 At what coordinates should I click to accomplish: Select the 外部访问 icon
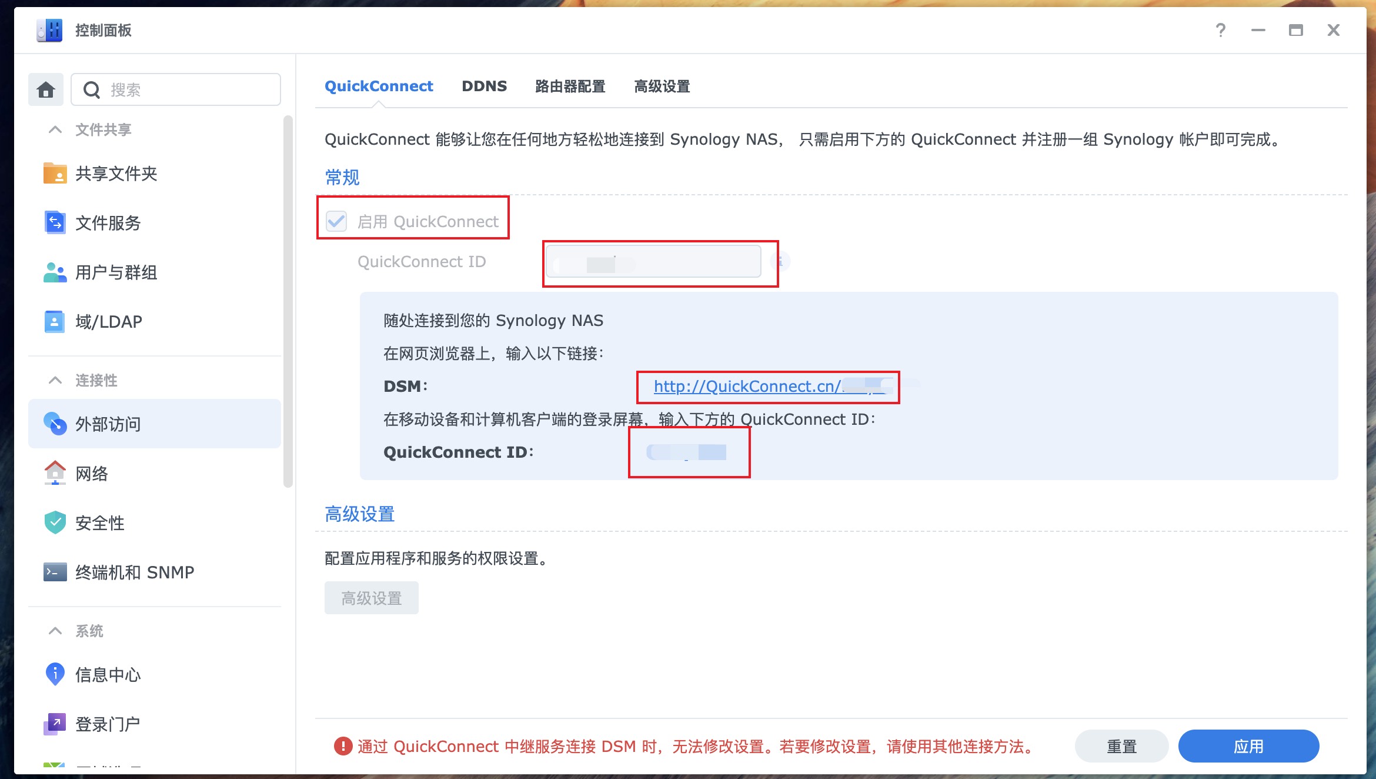click(55, 424)
